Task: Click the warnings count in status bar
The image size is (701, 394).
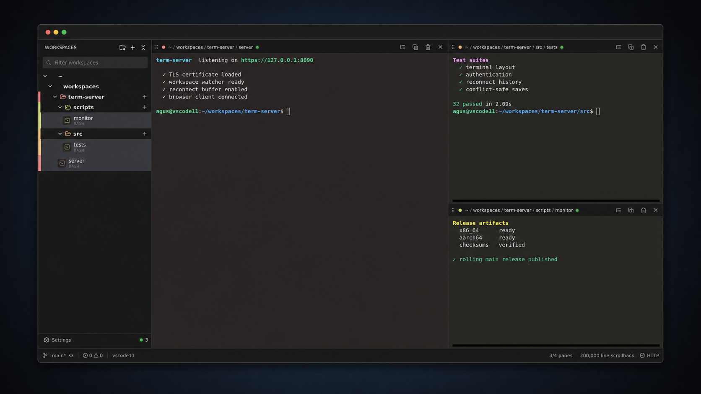Action: coord(98,355)
